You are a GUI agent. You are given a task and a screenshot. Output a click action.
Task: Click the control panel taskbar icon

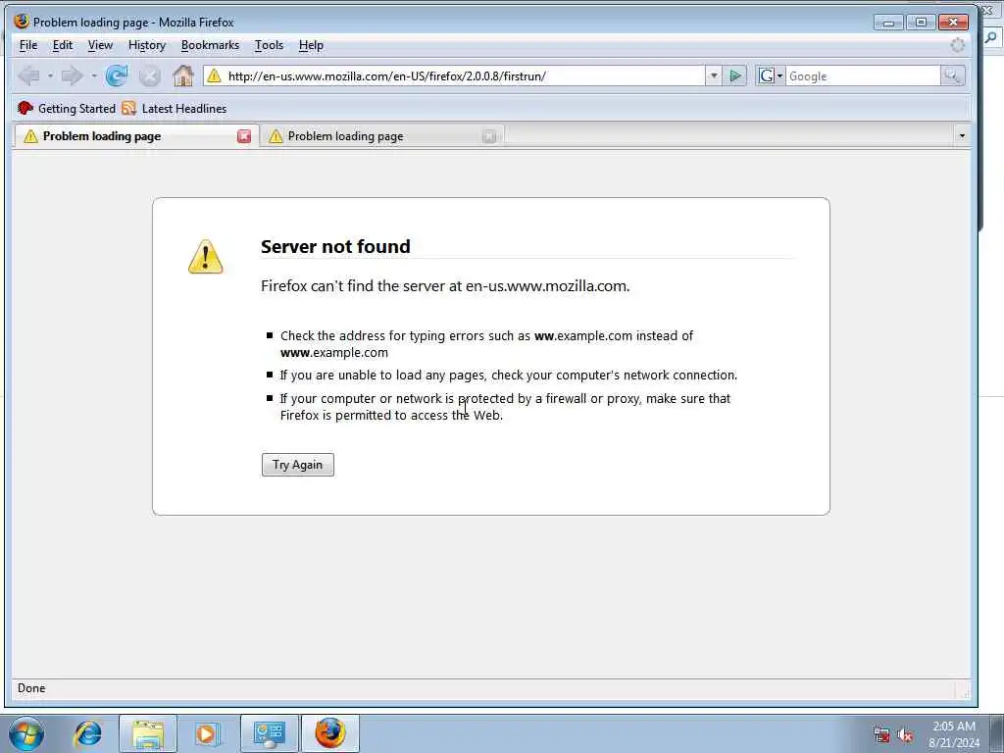tap(269, 733)
